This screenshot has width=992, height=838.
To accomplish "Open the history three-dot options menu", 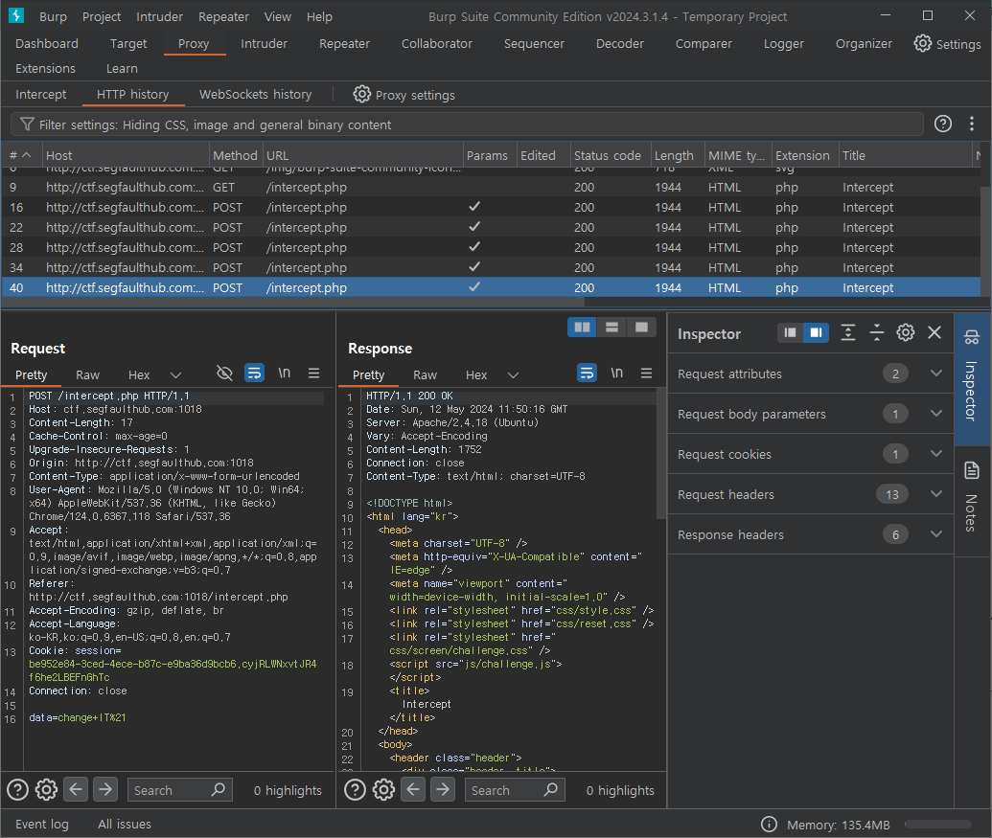I will (972, 124).
